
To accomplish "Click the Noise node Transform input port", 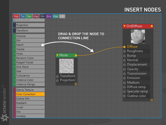I will coord(57,76).
